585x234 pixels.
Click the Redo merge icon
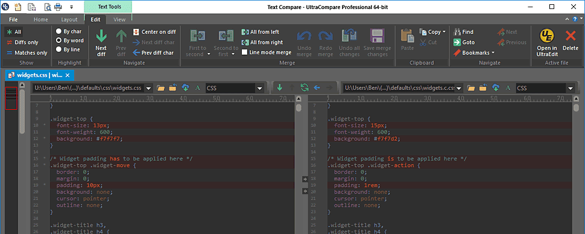click(325, 36)
